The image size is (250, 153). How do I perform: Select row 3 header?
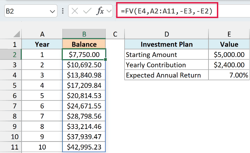pos(11,65)
